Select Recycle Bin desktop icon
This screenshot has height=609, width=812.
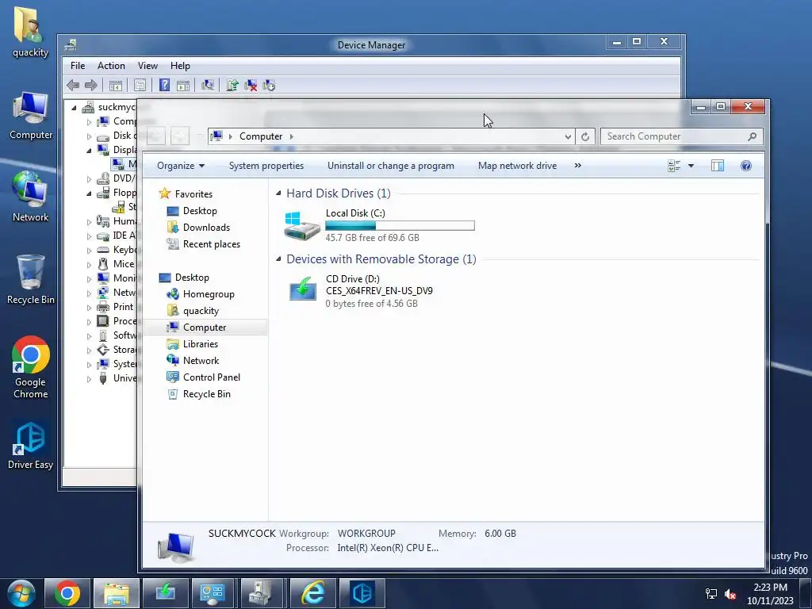click(x=31, y=279)
